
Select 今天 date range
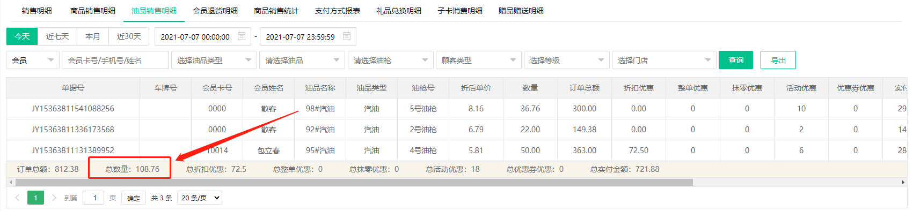click(22, 36)
